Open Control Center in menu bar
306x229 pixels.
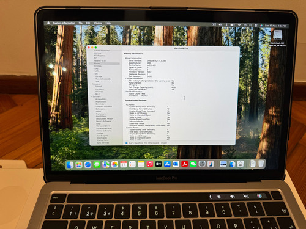[256, 26]
